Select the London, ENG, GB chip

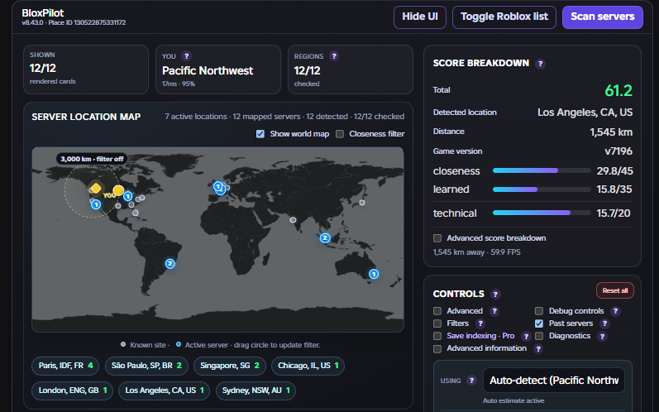click(73, 390)
